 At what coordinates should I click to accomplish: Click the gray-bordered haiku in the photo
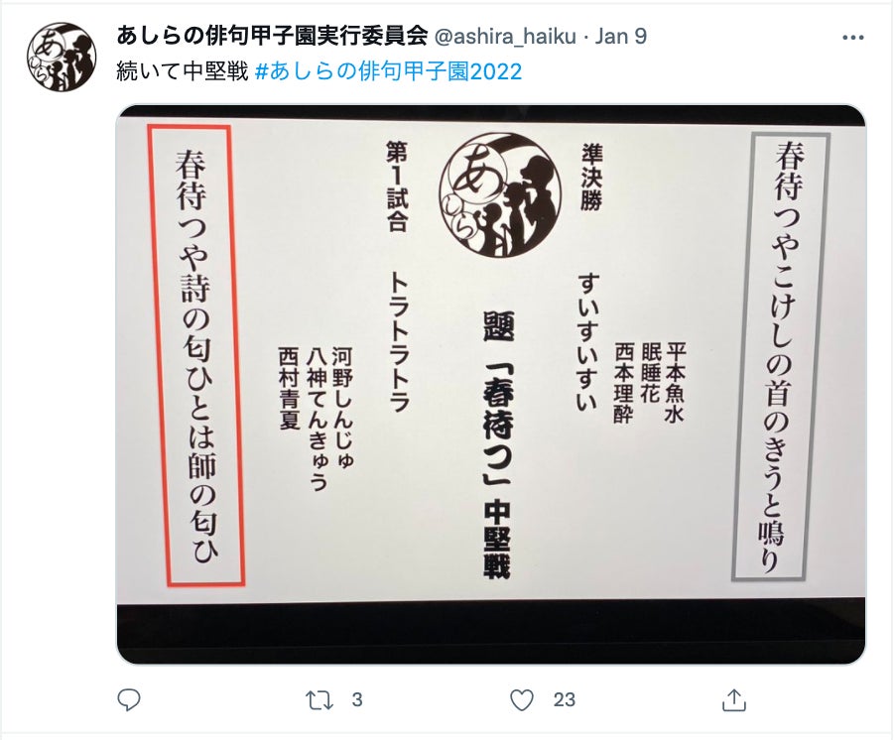coord(781,356)
